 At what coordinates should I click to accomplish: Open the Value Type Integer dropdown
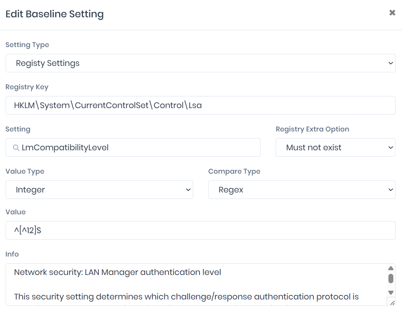(99, 190)
